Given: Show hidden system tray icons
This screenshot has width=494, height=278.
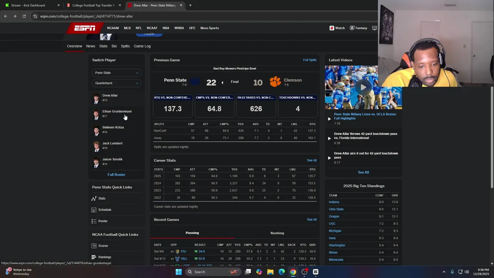Looking at the screenshot, I should (444, 272).
